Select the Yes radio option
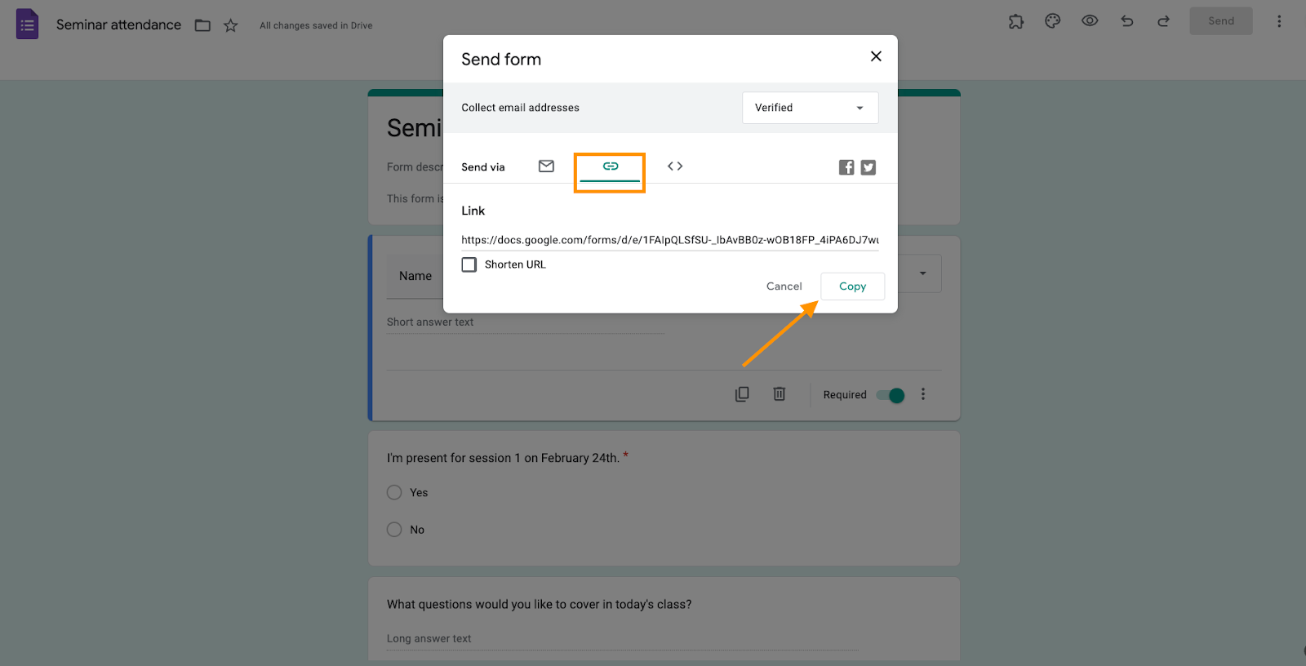This screenshot has width=1306, height=666. click(x=394, y=492)
